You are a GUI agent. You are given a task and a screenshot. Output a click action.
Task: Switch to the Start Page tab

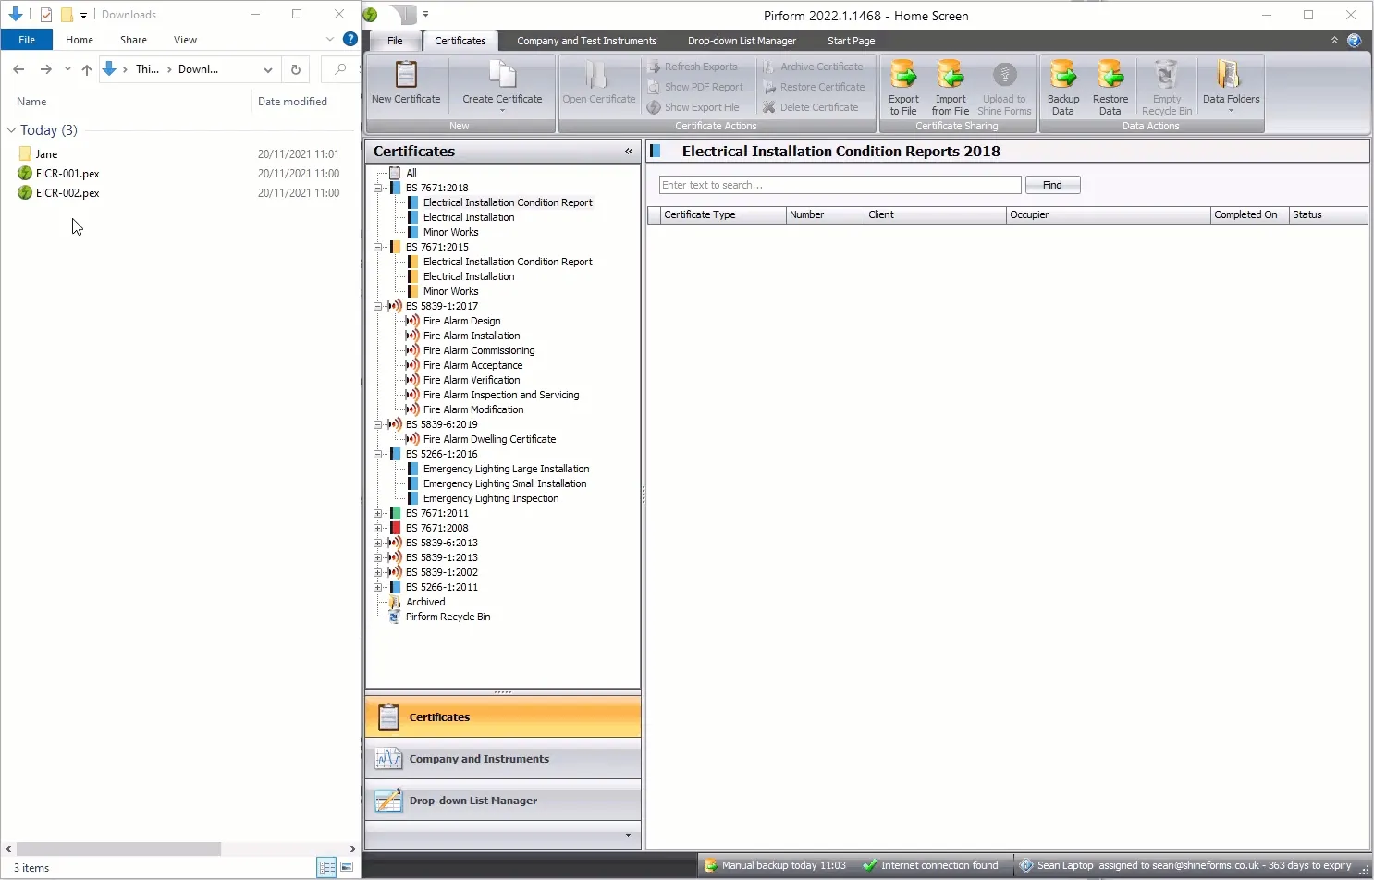pos(850,41)
